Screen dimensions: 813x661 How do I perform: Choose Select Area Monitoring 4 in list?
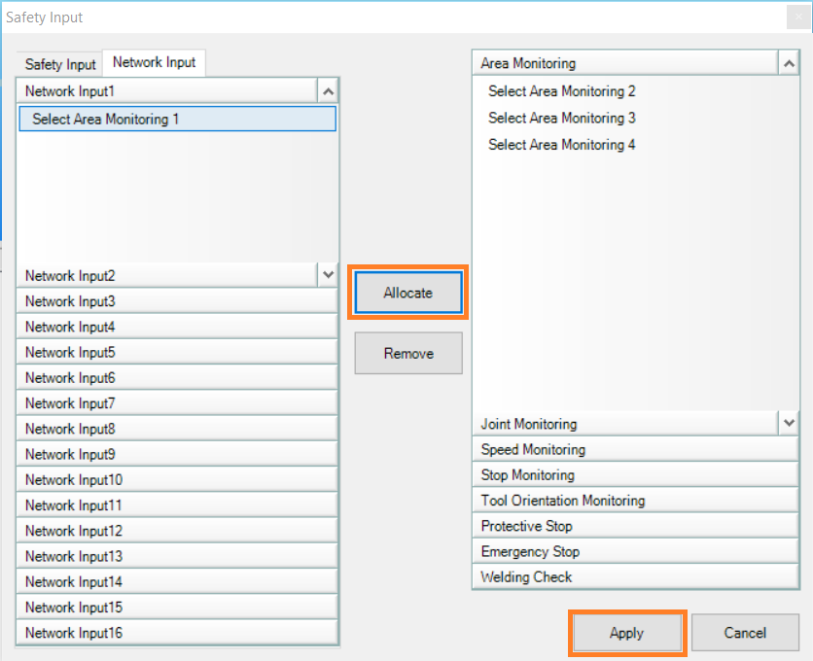point(561,145)
